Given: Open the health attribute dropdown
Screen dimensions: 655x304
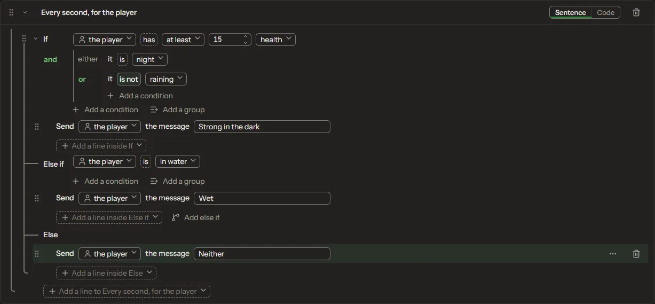Looking at the screenshot, I should (x=275, y=40).
